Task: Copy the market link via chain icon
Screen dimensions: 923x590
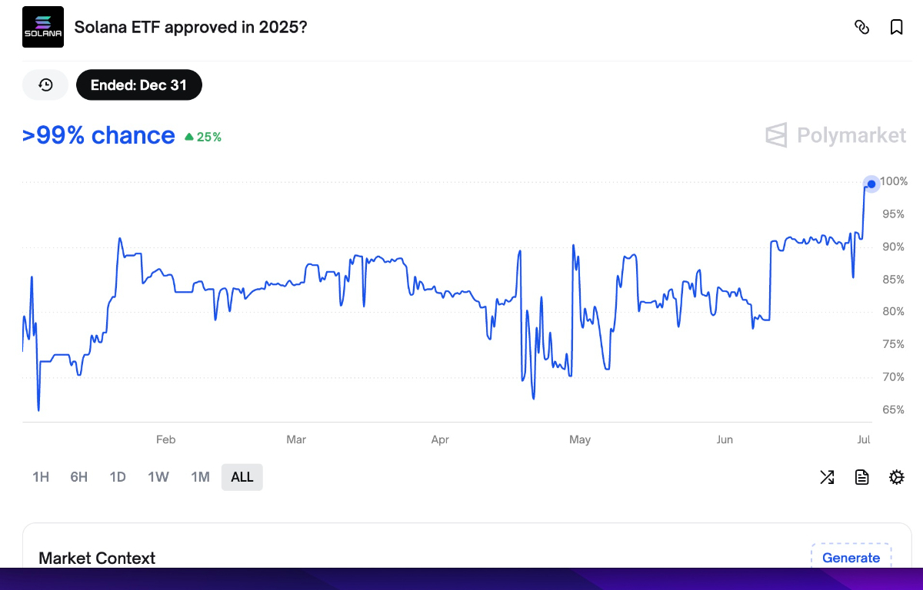Action: click(862, 28)
